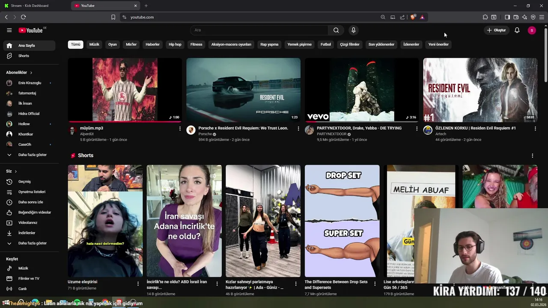The height and width of the screenshot is (308, 548).
Task: Reload the page in browser toolbar
Action: [x=23, y=17]
